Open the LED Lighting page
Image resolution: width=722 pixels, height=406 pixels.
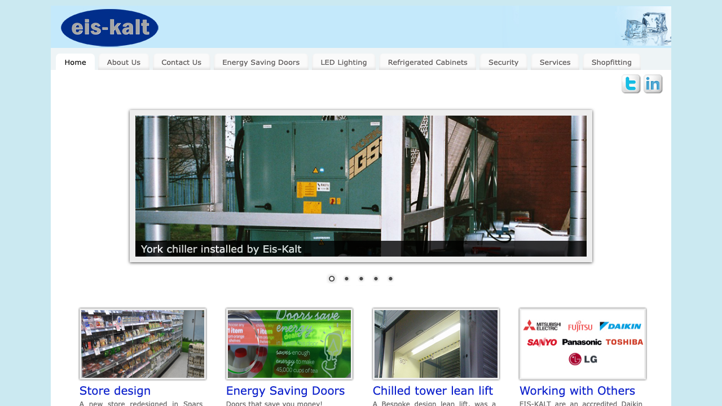pyautogui.click(x=344, y=62)
